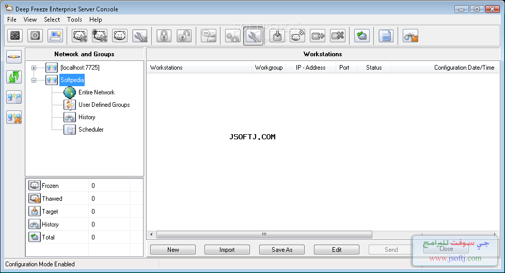Toggle the highlighted wrench Configuration icon

253,36
